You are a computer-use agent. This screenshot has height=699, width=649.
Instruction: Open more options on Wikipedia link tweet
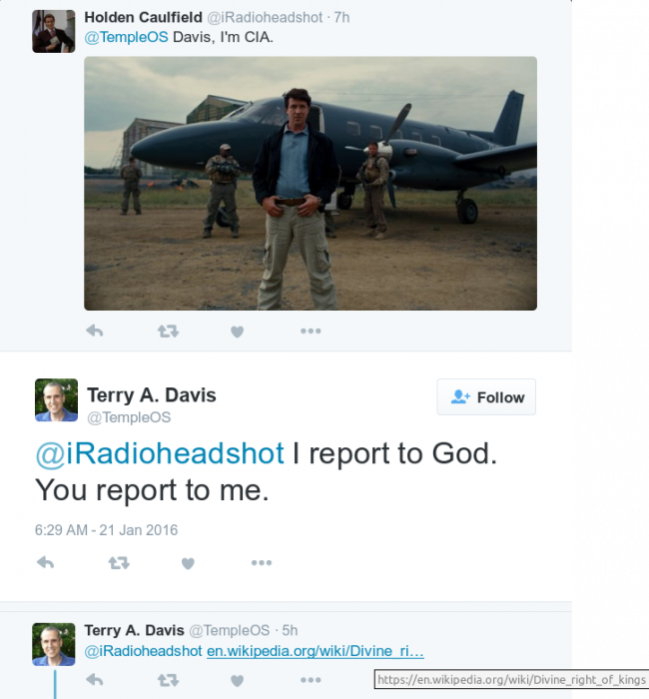311,680
